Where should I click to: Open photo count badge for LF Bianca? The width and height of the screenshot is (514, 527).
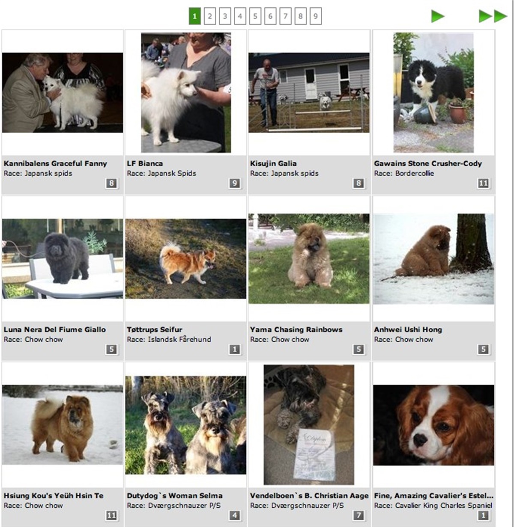234,183
